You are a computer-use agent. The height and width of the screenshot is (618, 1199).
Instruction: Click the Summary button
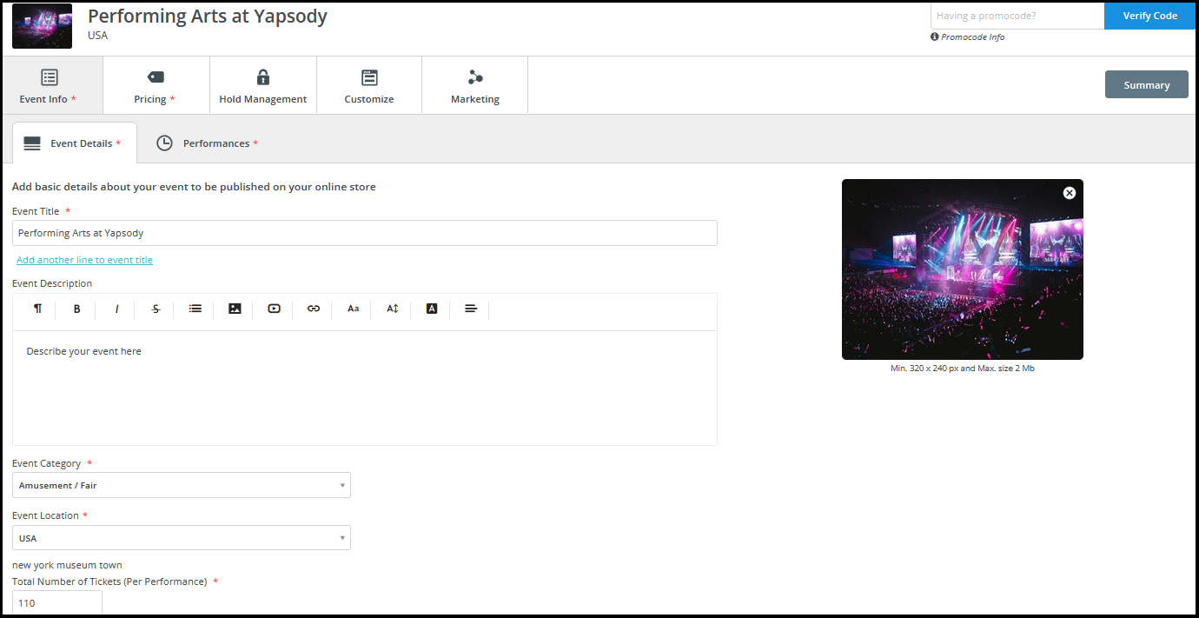point(1146,85)
